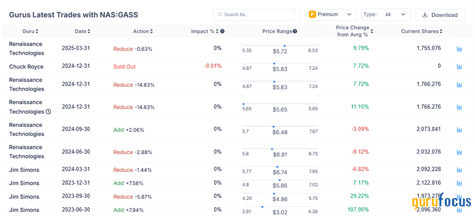Viewport: 475px width, 216px height.
Task: Click the Download button
Action: 440,15
